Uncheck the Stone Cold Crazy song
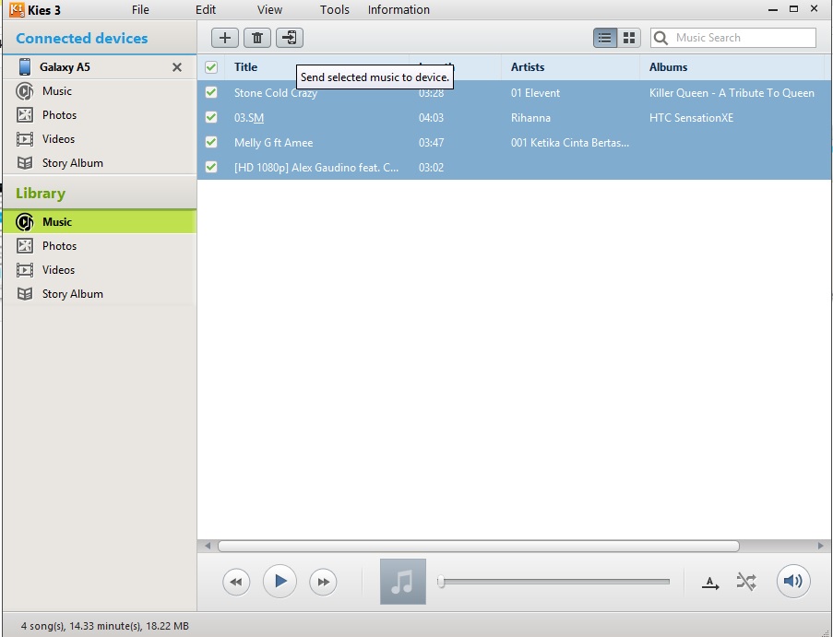 (211, 93)
